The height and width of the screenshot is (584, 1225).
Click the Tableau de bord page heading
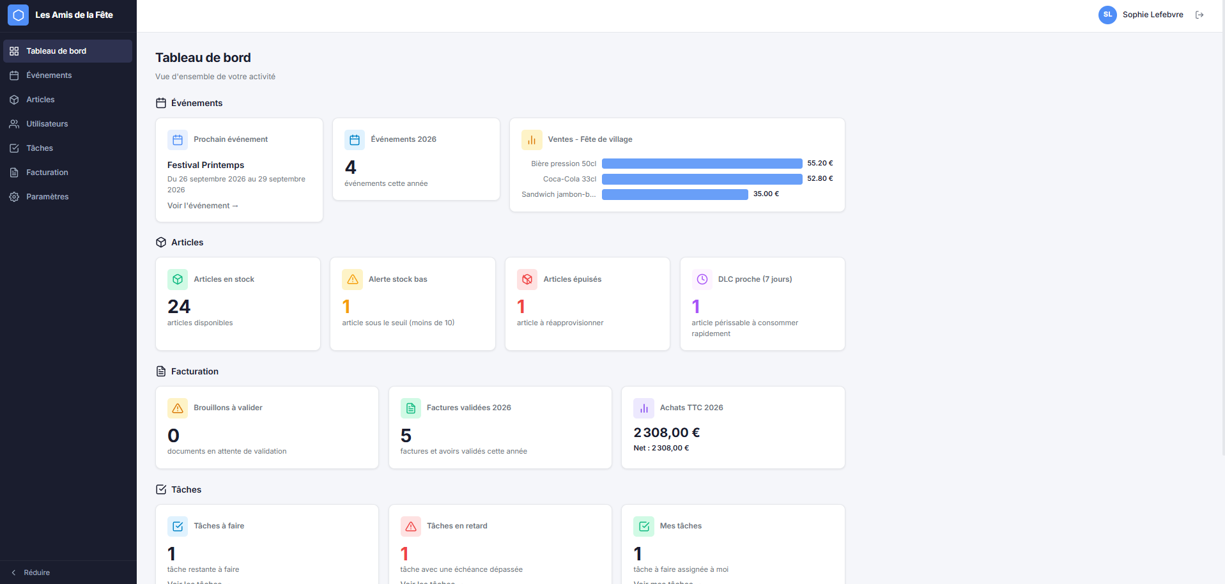pyautogui.click(x=203, y=58)
